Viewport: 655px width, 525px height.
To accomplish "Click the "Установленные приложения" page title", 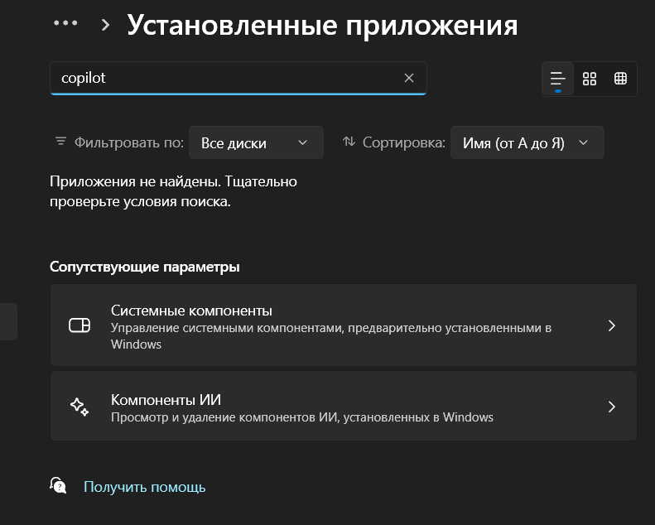I will point(322,25).
